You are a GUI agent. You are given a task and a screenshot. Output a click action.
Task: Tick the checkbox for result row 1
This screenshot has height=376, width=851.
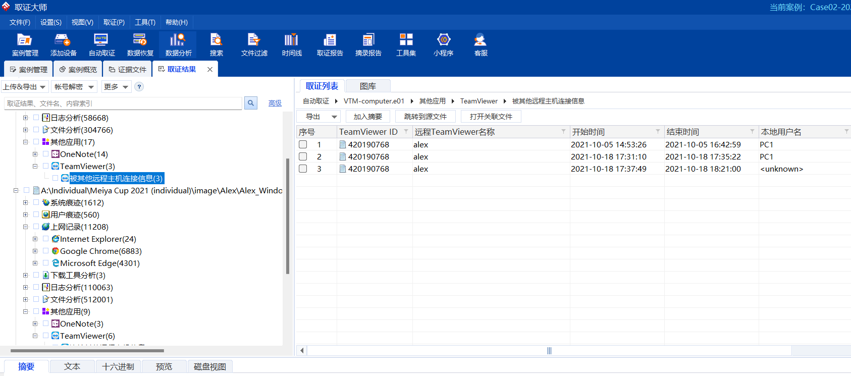pyautogui.click(x=303, y=144)
